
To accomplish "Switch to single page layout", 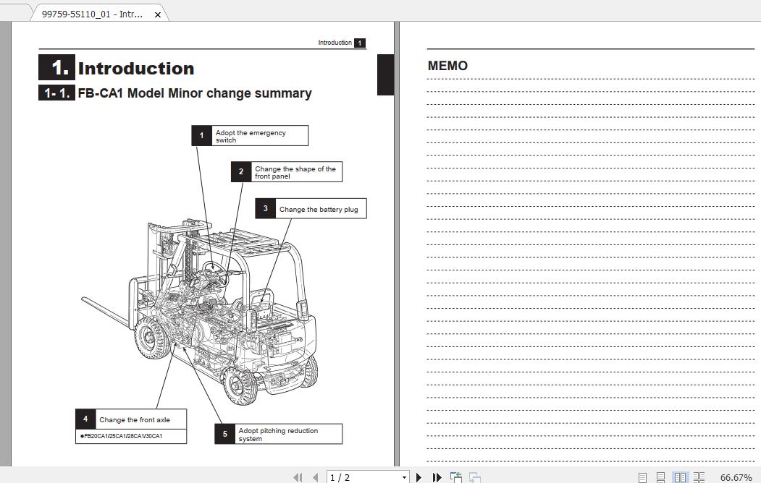I will tap(642, 476).
